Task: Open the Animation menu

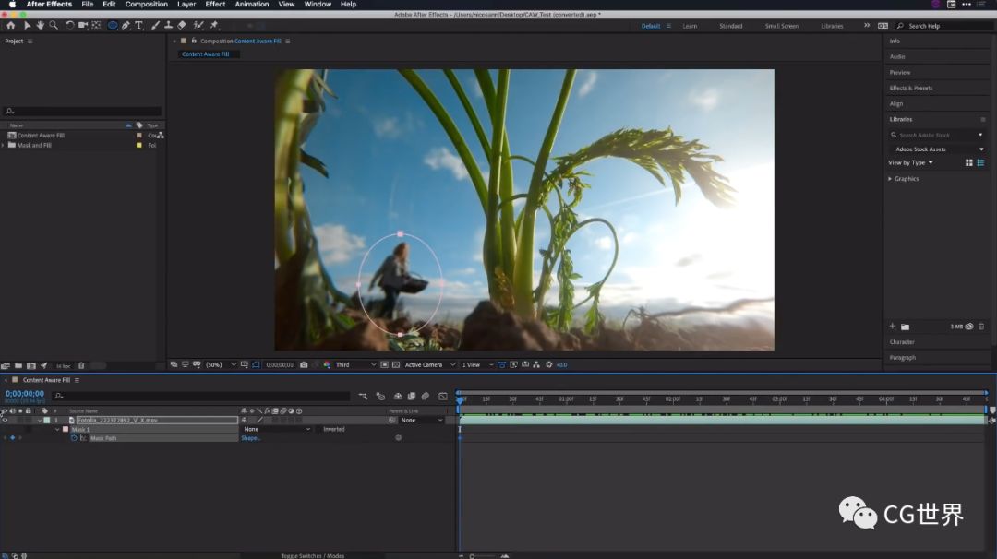Action: (252, 5)
